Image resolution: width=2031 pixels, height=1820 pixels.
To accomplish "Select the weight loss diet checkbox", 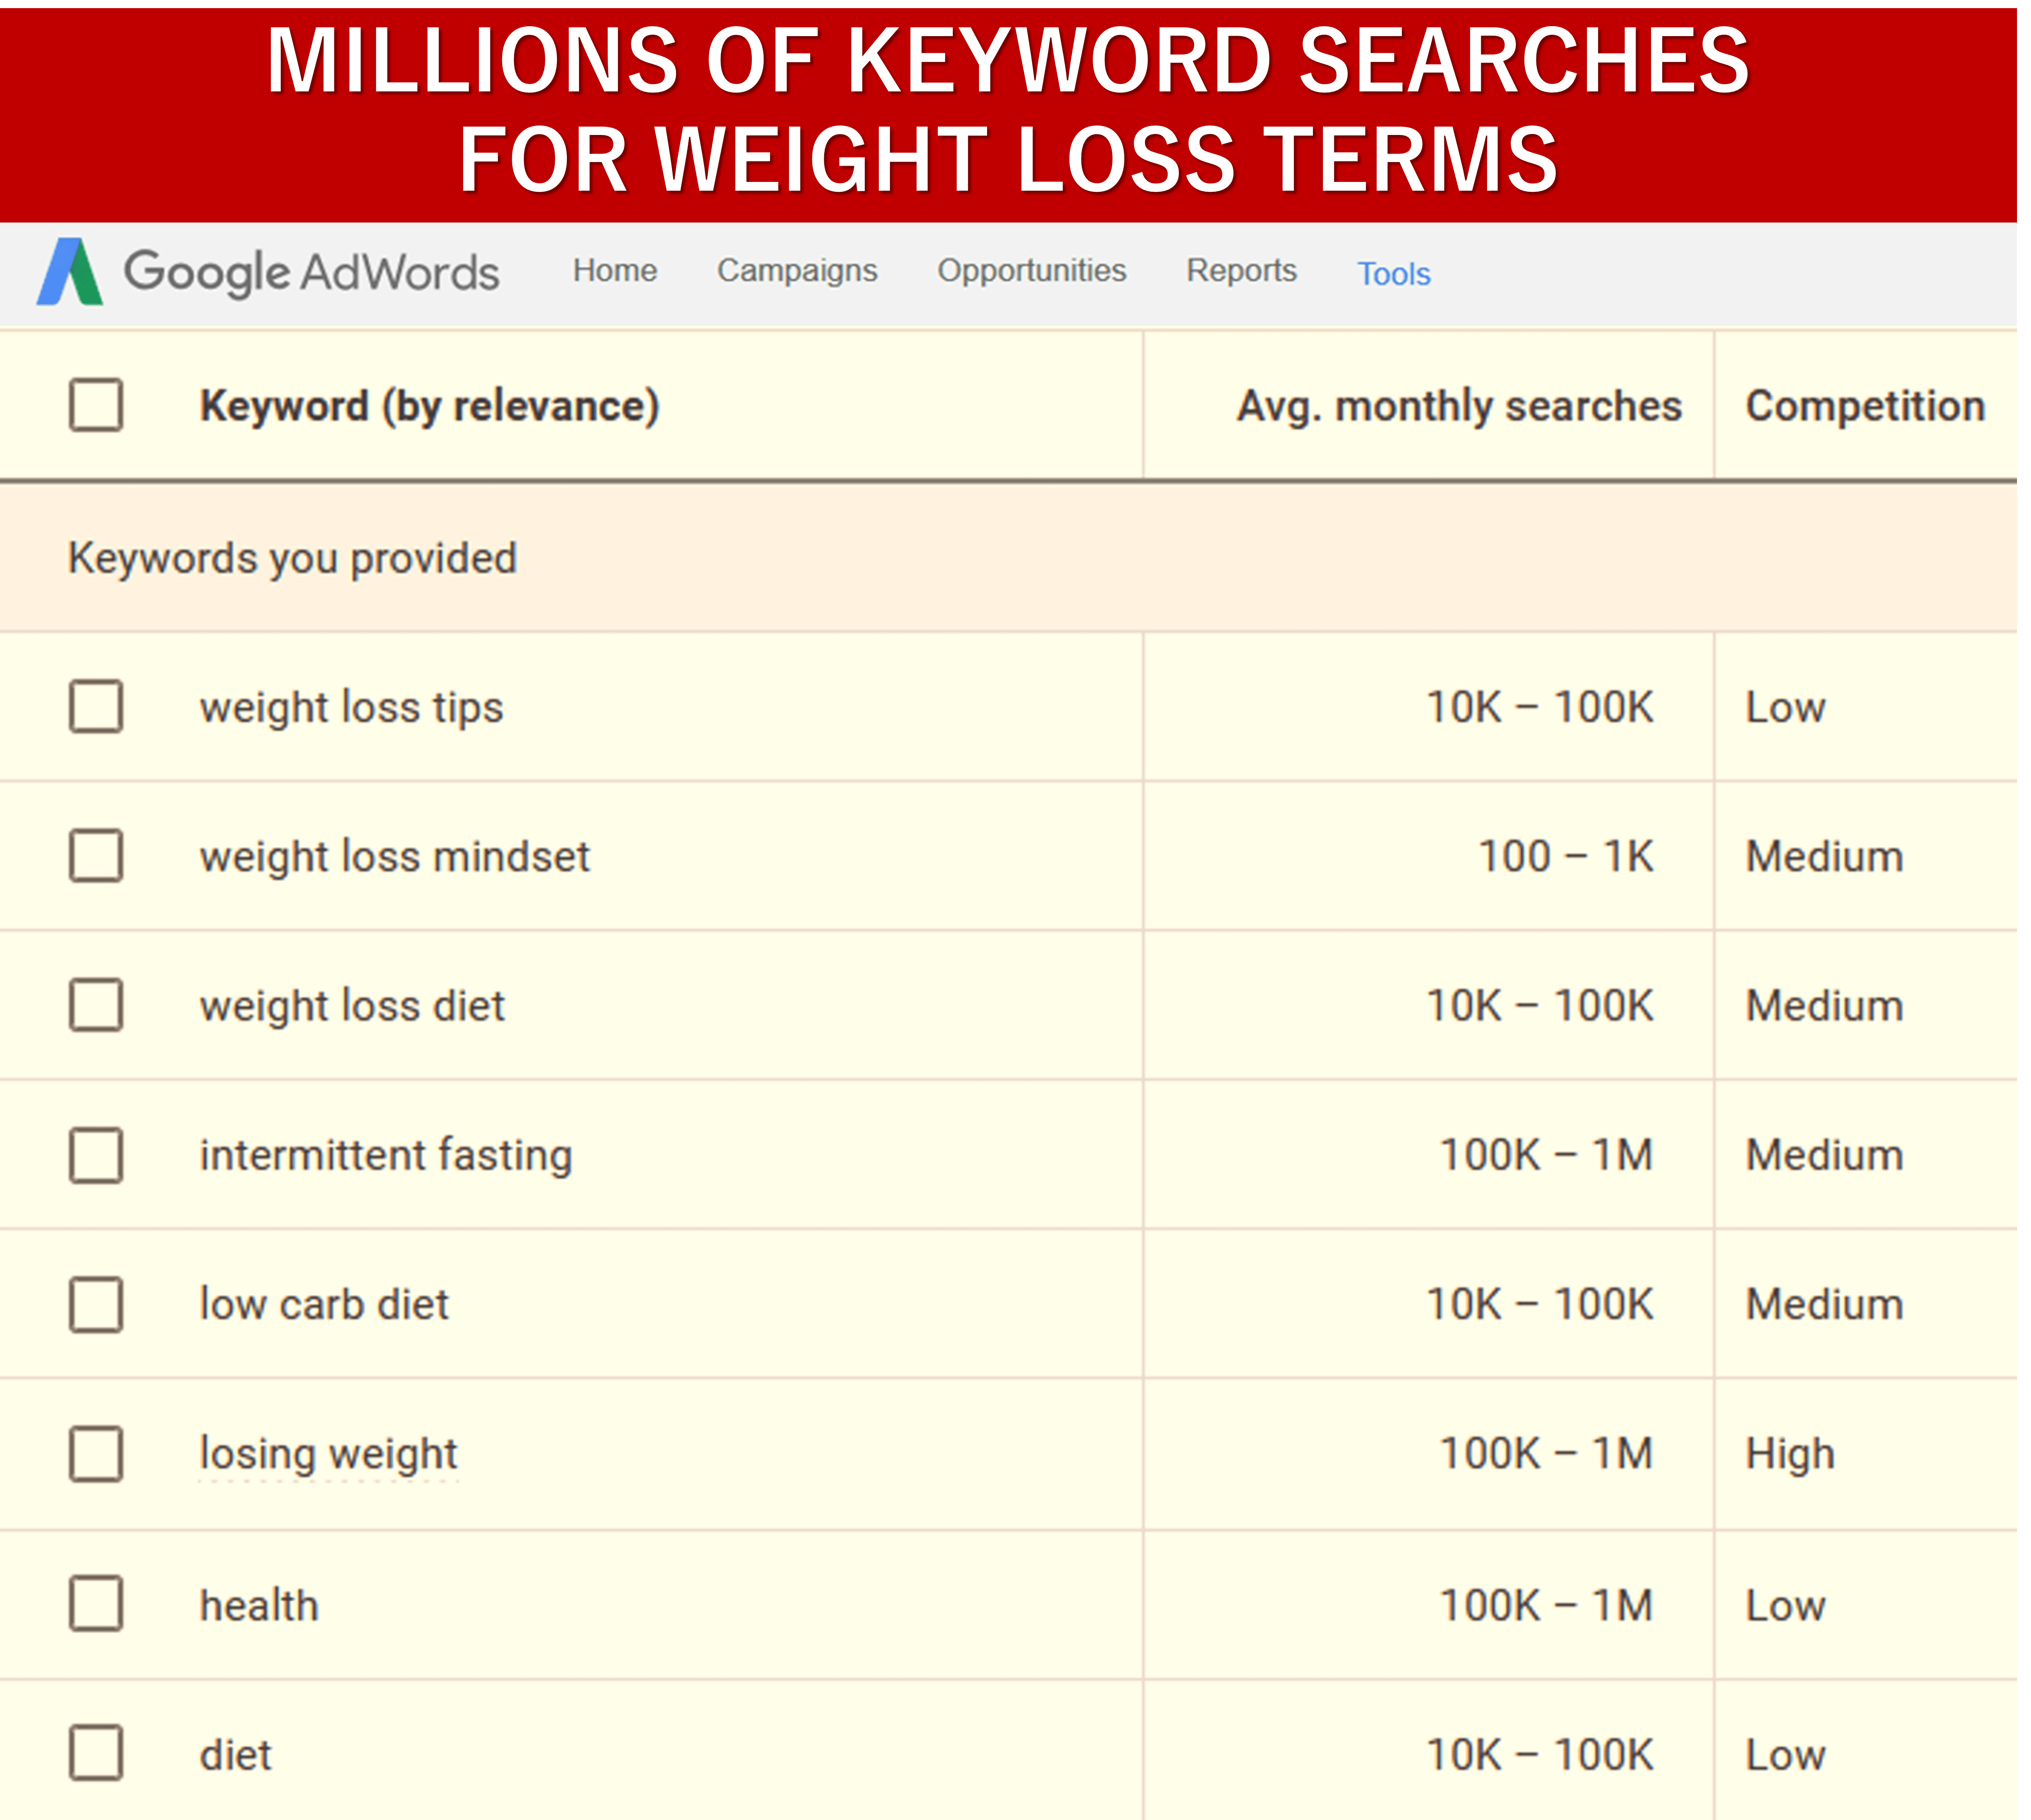I will point(96,1005).
